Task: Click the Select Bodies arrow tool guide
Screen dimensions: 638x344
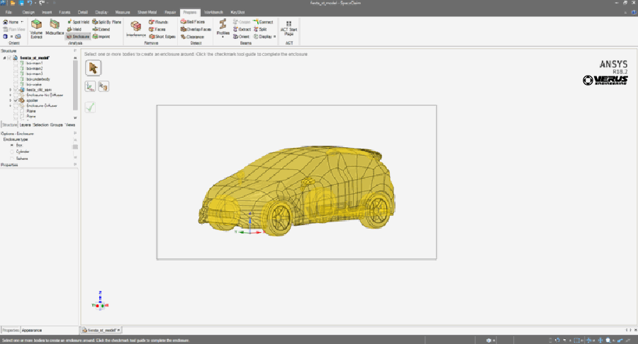Action: pyautogui.click(x=93, y=68)
